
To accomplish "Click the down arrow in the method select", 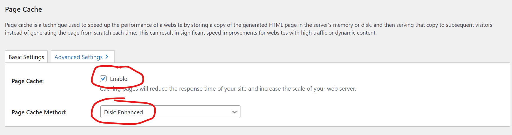I will 235,112.
